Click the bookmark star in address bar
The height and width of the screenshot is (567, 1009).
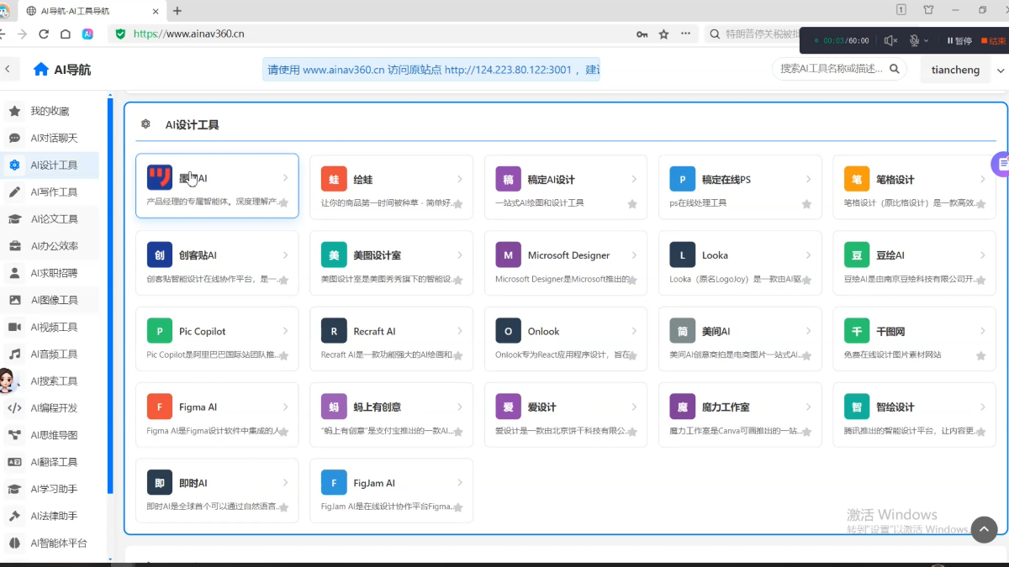tap(664, 34)
